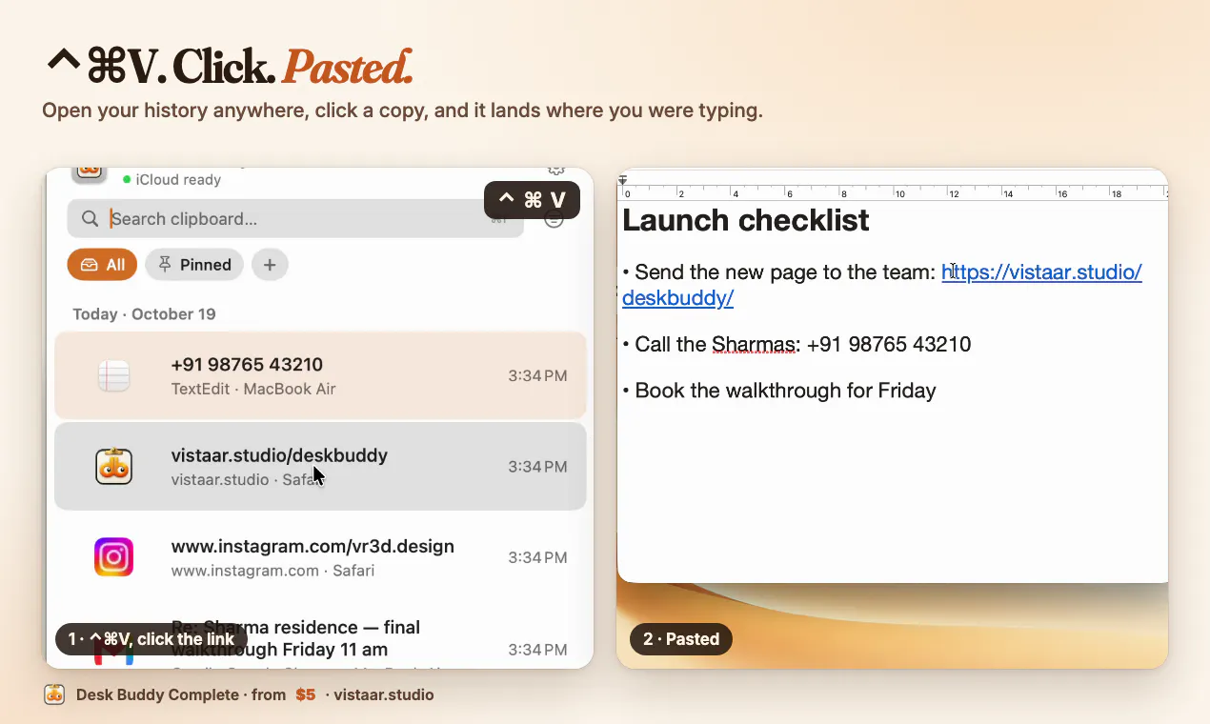Click the "Book the walkthrough for Friday" line

click(779, 391)
